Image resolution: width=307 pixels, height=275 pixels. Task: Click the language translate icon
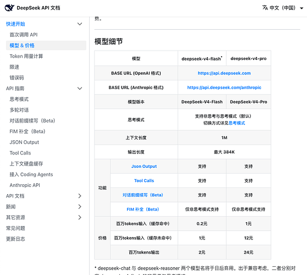pyautogui.click(x=265, y=8)
